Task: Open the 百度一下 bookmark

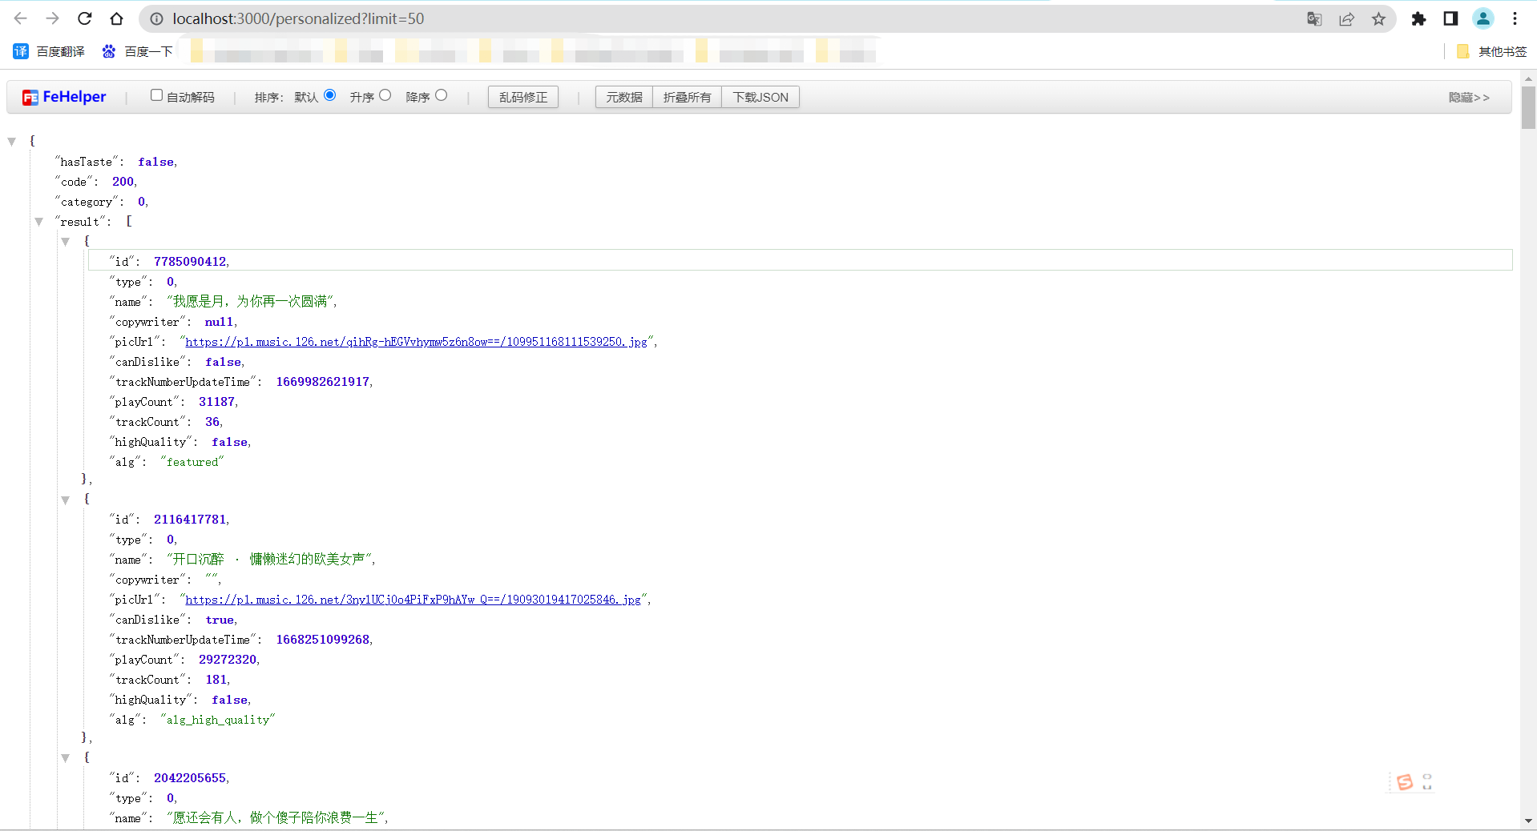Action: point(137,51)
